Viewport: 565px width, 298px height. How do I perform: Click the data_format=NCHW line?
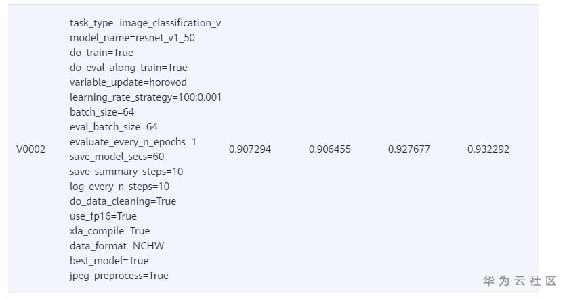coord(117,246)
